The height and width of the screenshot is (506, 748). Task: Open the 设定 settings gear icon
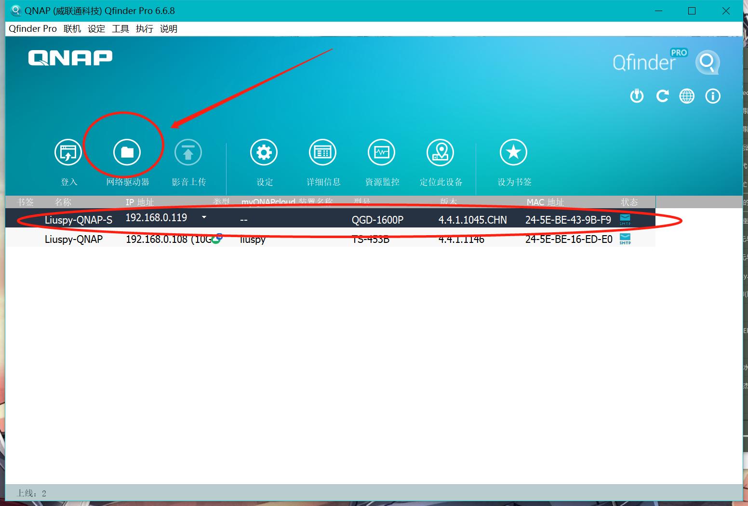[x=264, y=152]
